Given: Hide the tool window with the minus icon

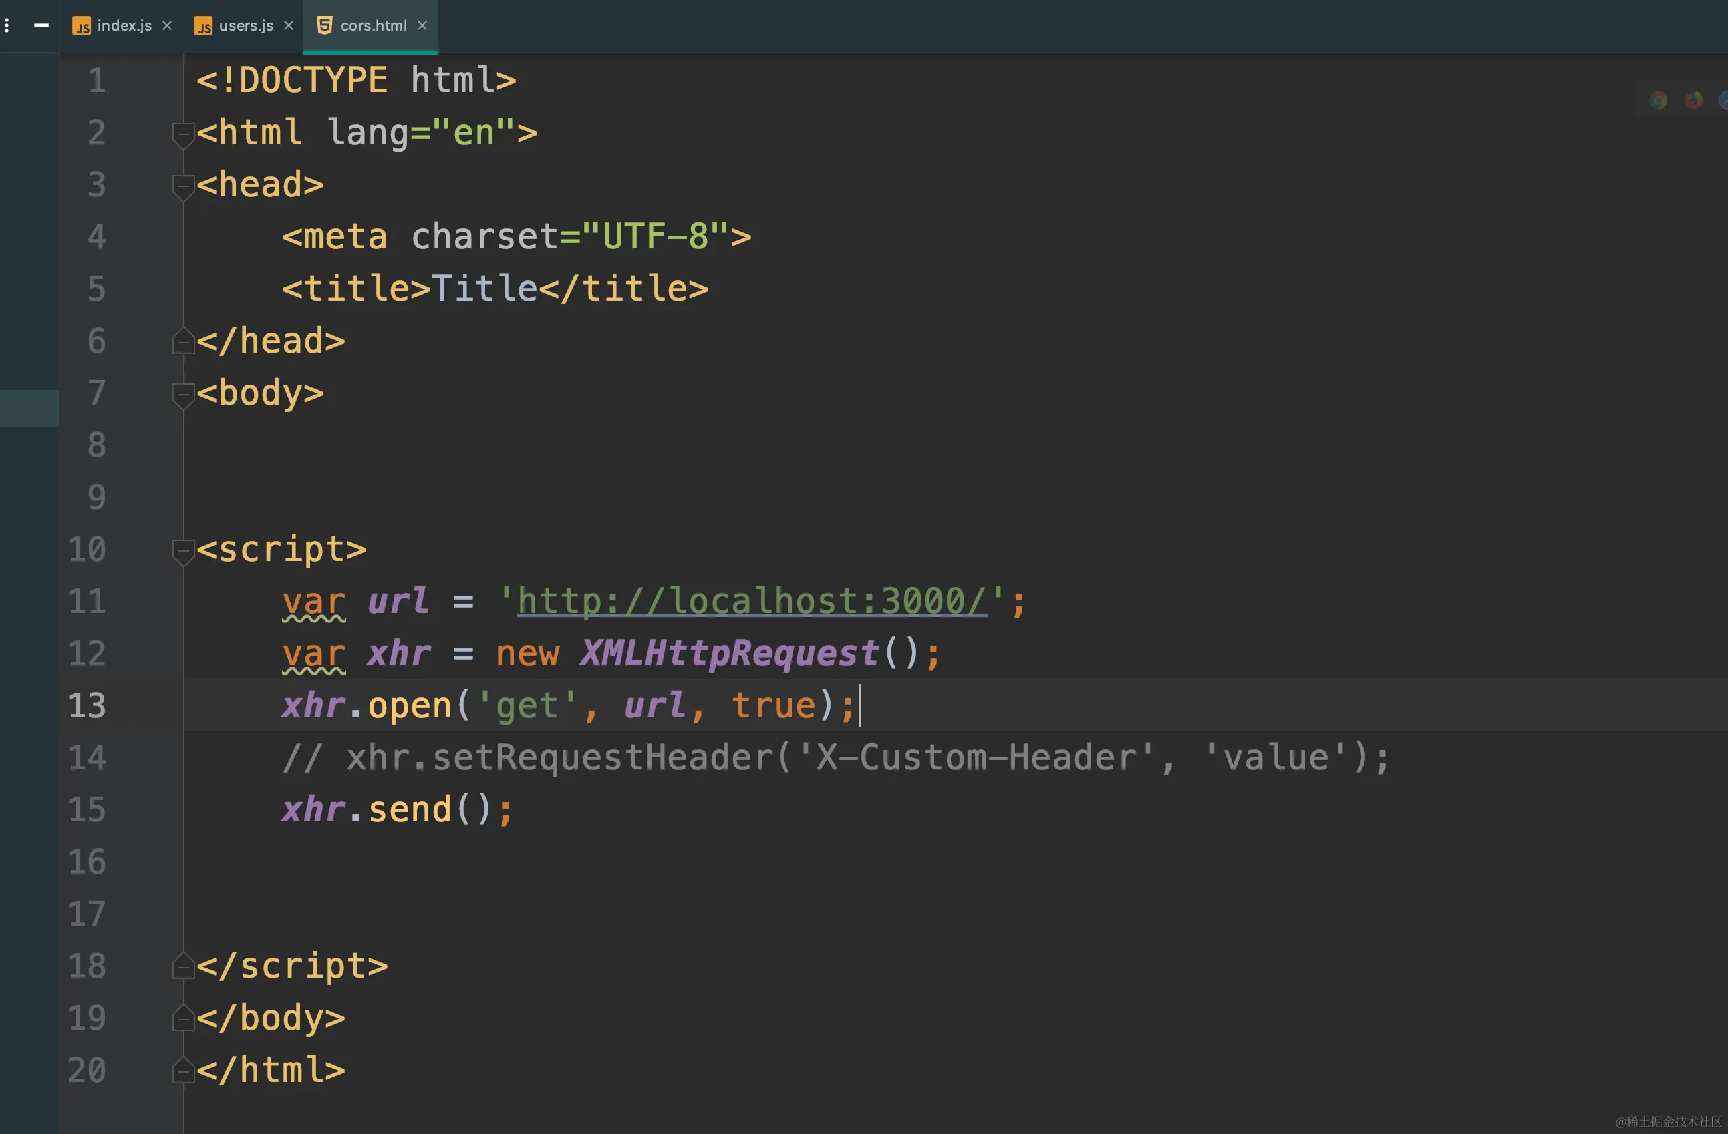Looking at the screenshot, I should pos(41,25).
